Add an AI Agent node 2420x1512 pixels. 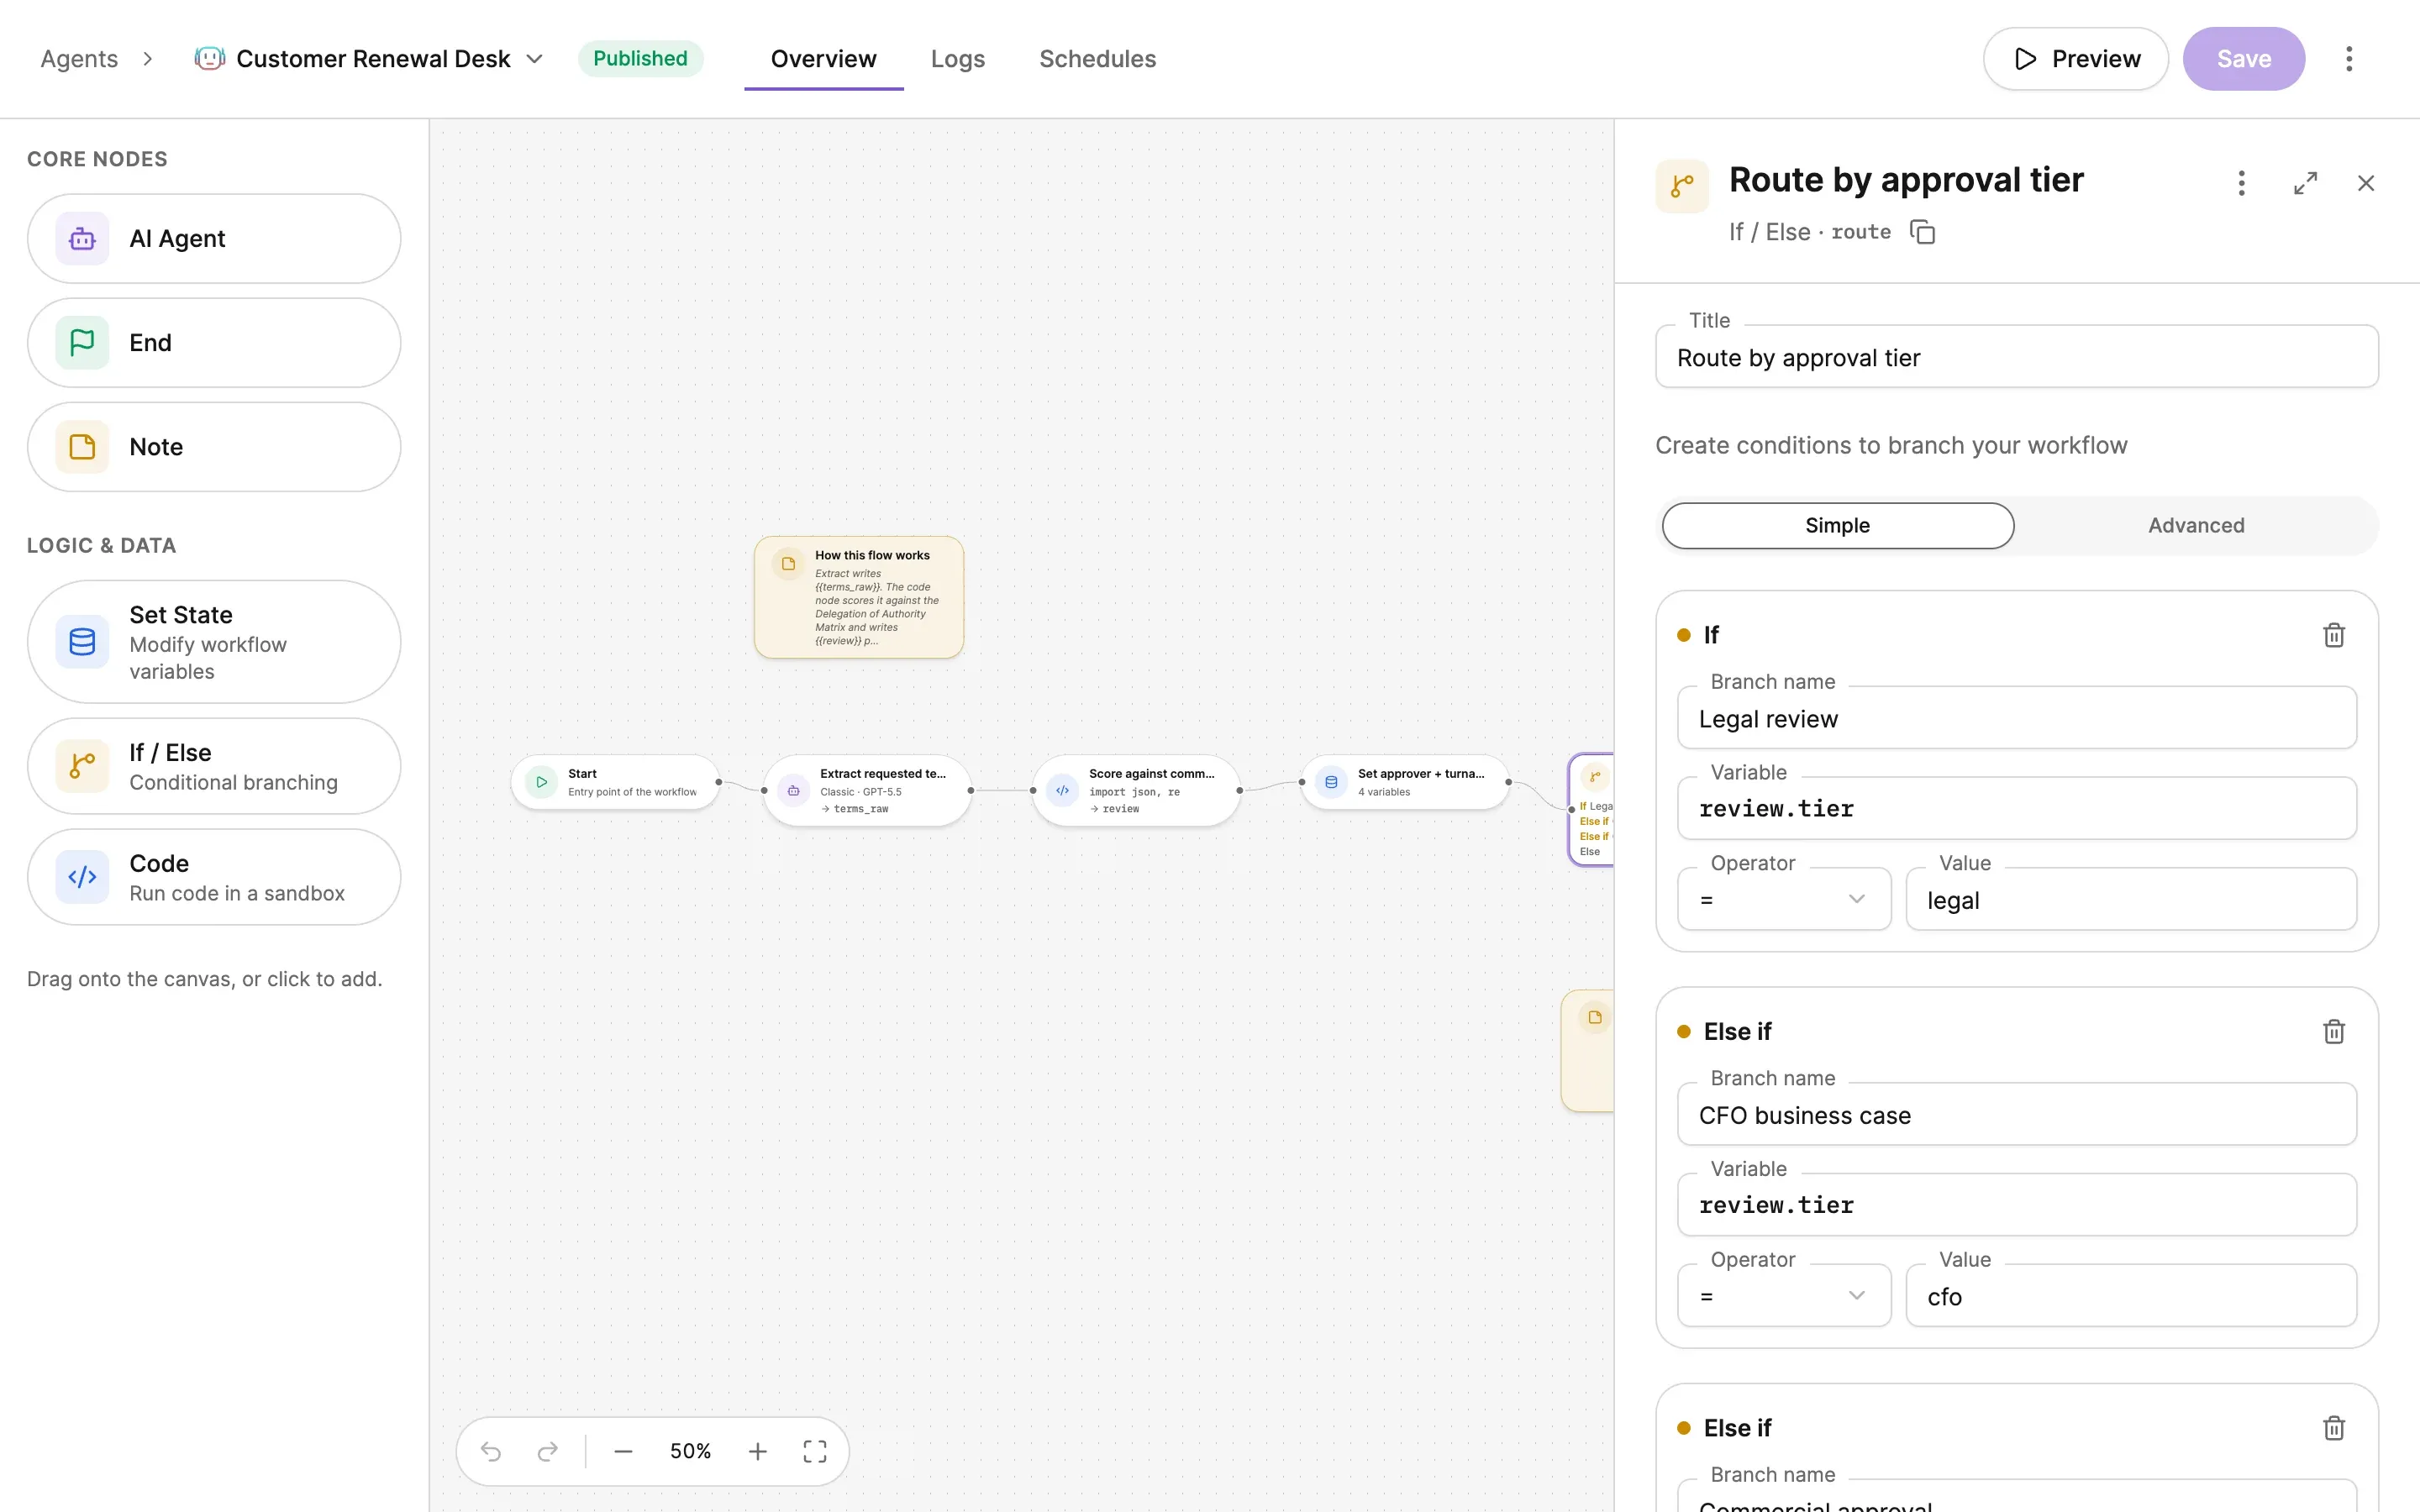pos(214,238)
